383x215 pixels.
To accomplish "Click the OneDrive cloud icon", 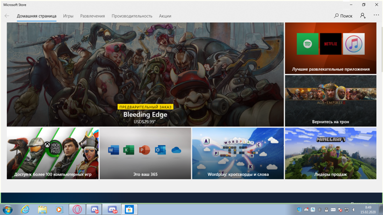I will coord(176,150).
